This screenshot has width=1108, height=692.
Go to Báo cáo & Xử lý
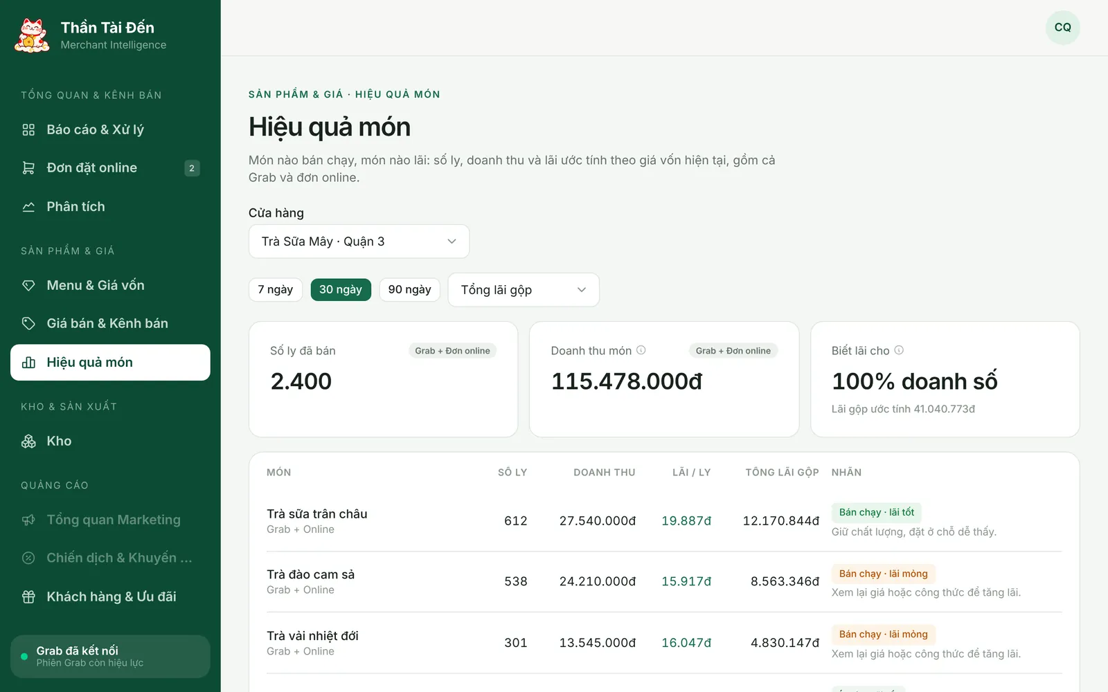click(110, 129)
